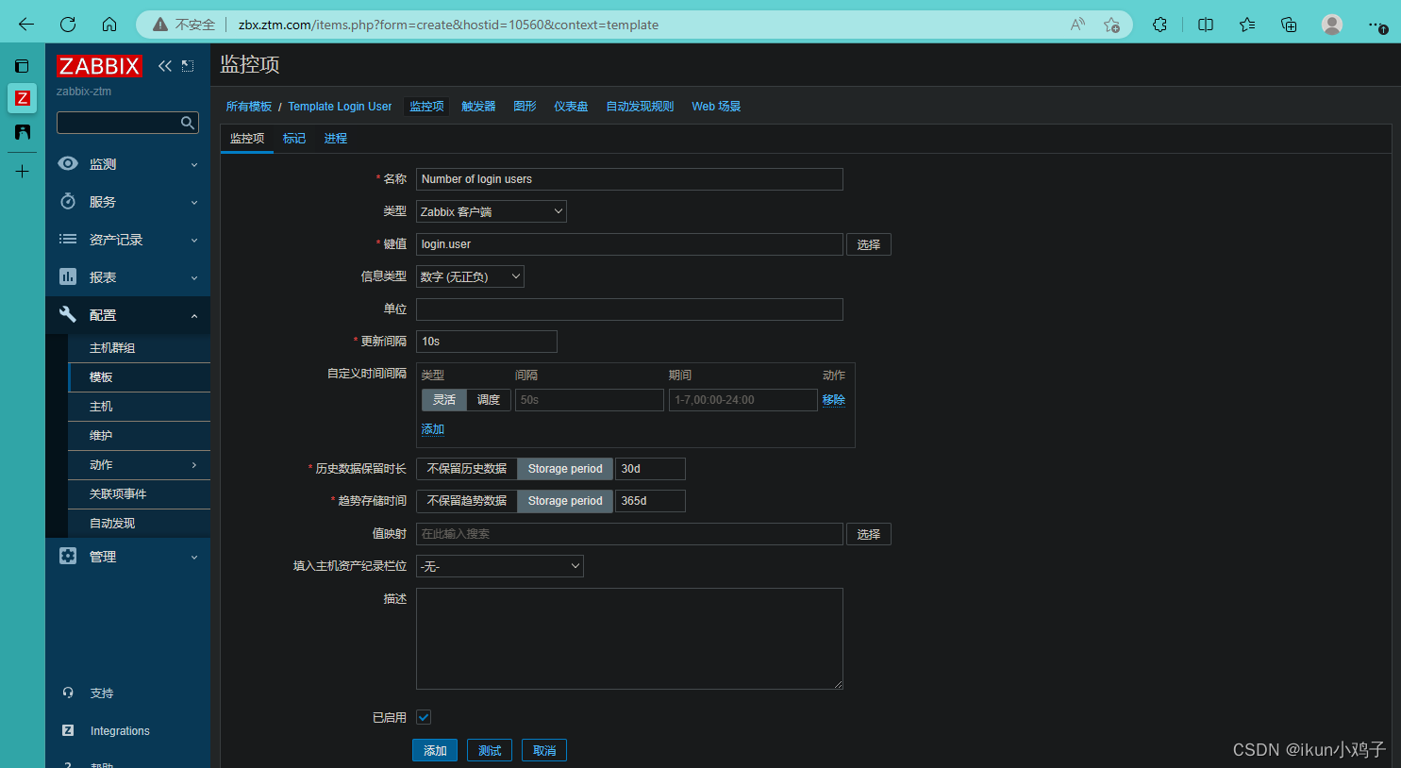Image resolution: width=1401 pixels, height=768 pixels.
Task: Click the wrench icon for 配置
Action: coord(68,314)
